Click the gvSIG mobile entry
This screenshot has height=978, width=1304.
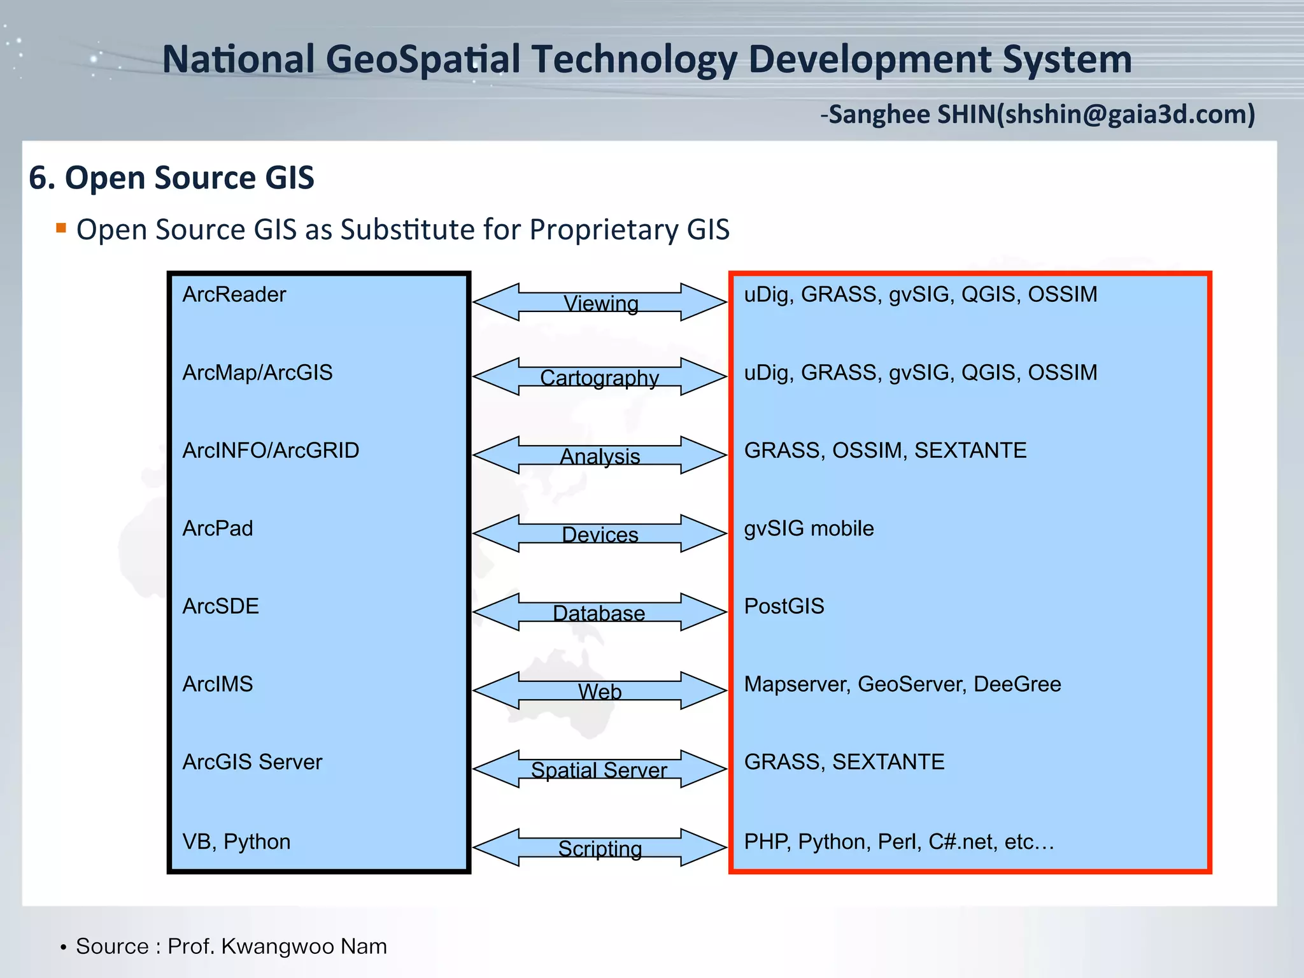pos(809,528)
